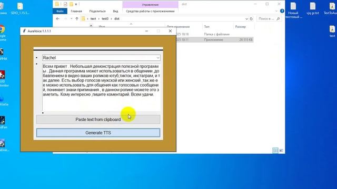The image size is (337, 189).
Task: Select the SDIO_1.15.5 desktop icon
Action: (x=20, y=8)
